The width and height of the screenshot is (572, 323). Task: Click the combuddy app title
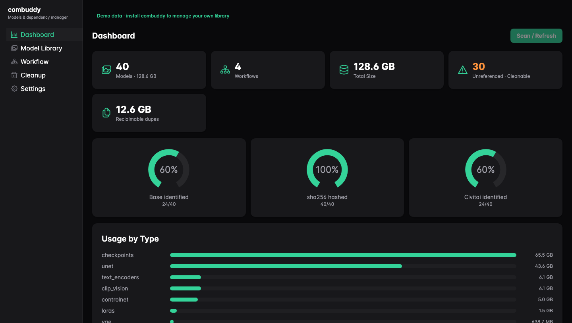pos(24,10)
